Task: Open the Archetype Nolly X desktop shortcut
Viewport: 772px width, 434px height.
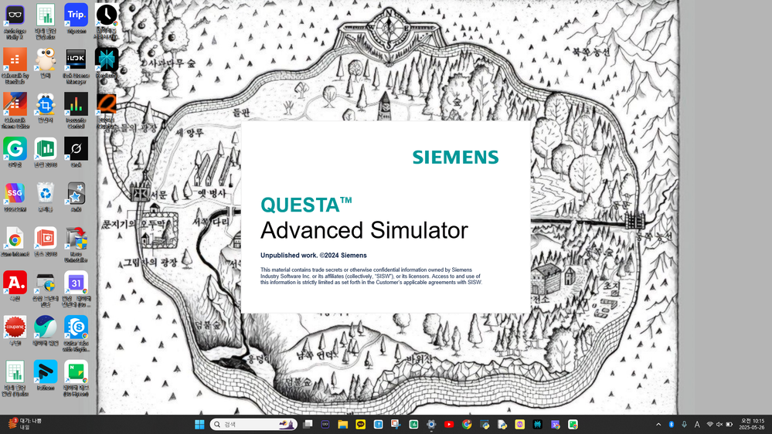Action: point(15,22)
